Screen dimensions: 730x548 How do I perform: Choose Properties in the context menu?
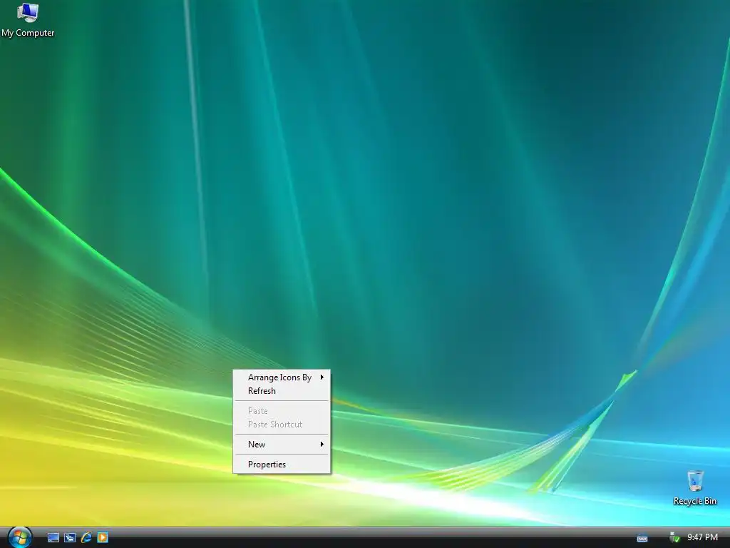pos(282,465)
